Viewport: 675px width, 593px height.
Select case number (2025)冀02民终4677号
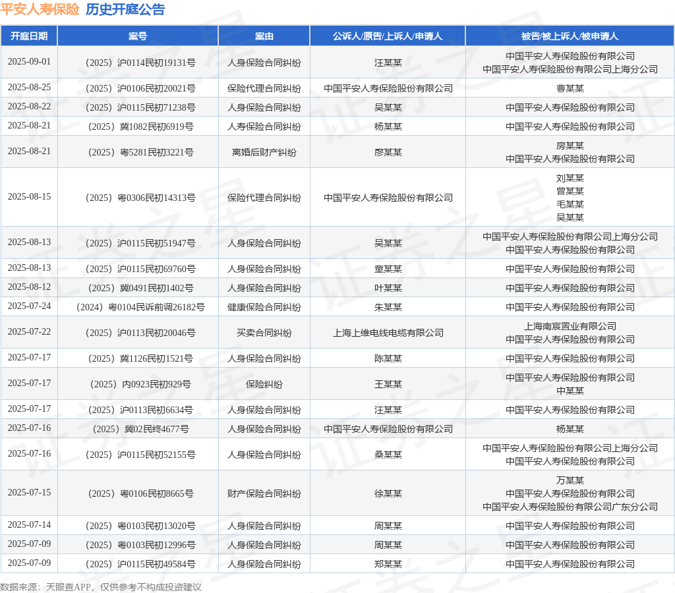coord(140,429)
